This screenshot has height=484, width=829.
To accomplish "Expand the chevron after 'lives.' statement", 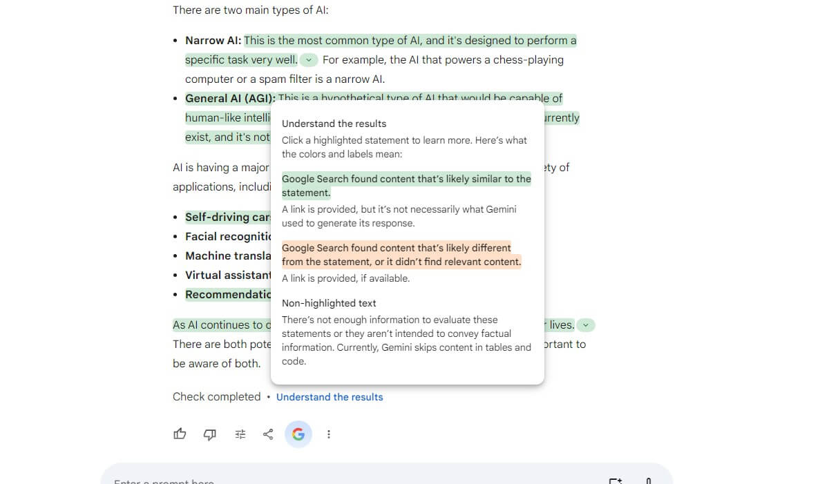I will point(586,325).
